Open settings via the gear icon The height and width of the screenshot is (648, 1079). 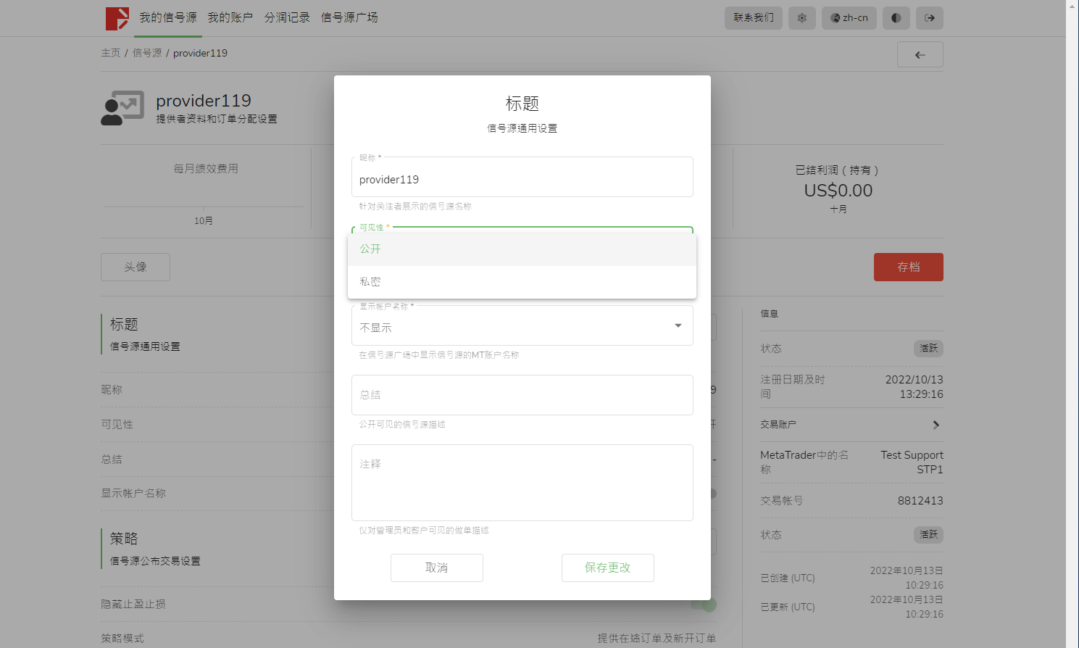pyautogui.click(x=801, y=18)
